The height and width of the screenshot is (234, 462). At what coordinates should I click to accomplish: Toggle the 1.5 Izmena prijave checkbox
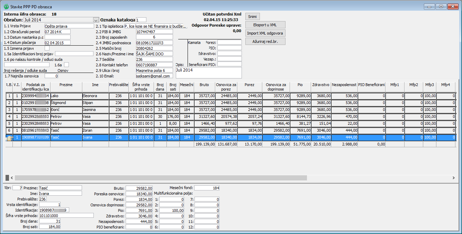click(47, 48)
